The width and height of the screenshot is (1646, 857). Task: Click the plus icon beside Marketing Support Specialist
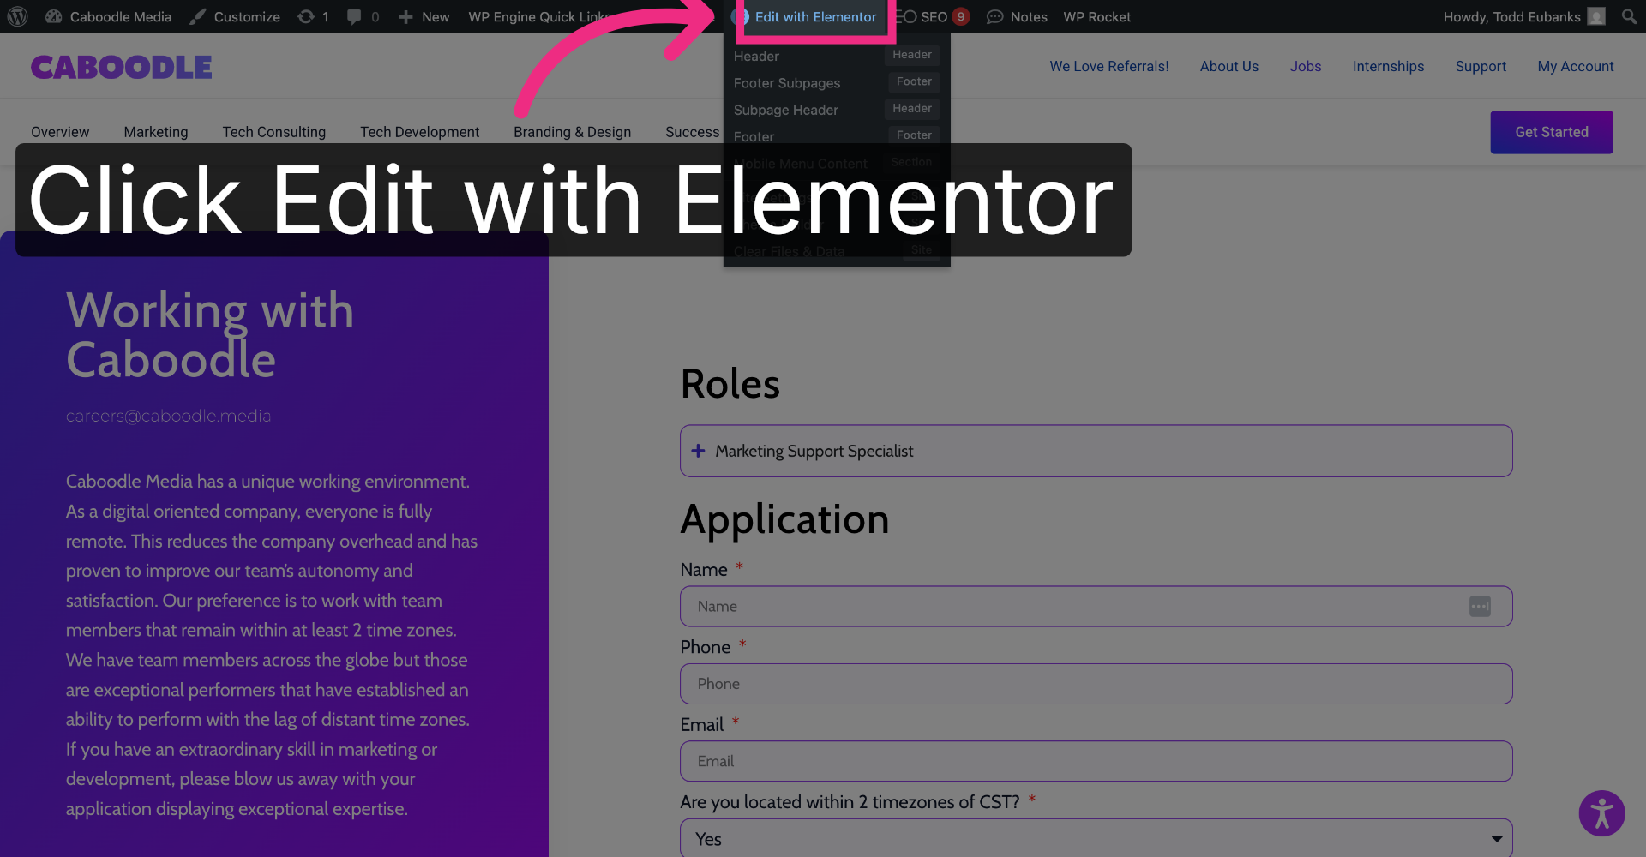coord(699,451)
